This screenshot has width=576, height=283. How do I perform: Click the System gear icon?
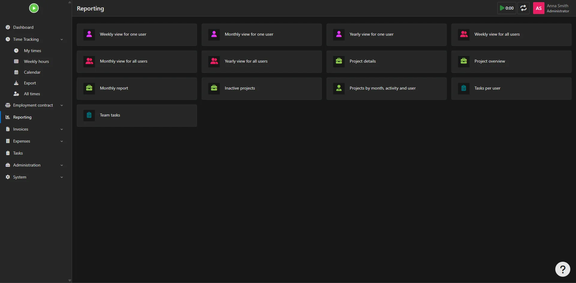point(8,177)
